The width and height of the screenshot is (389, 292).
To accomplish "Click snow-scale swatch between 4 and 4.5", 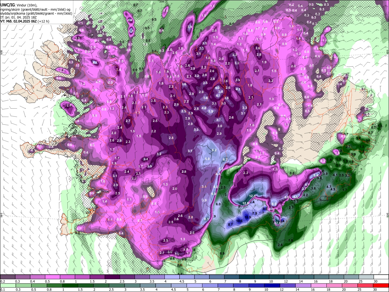I will pyautogui.click(x=172, y=277).
